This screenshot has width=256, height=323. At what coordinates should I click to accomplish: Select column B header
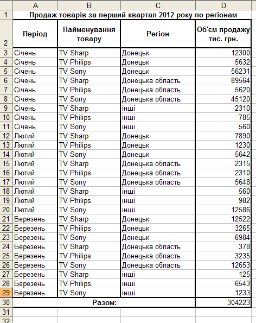pyautogui.click(x=89, y=5)
